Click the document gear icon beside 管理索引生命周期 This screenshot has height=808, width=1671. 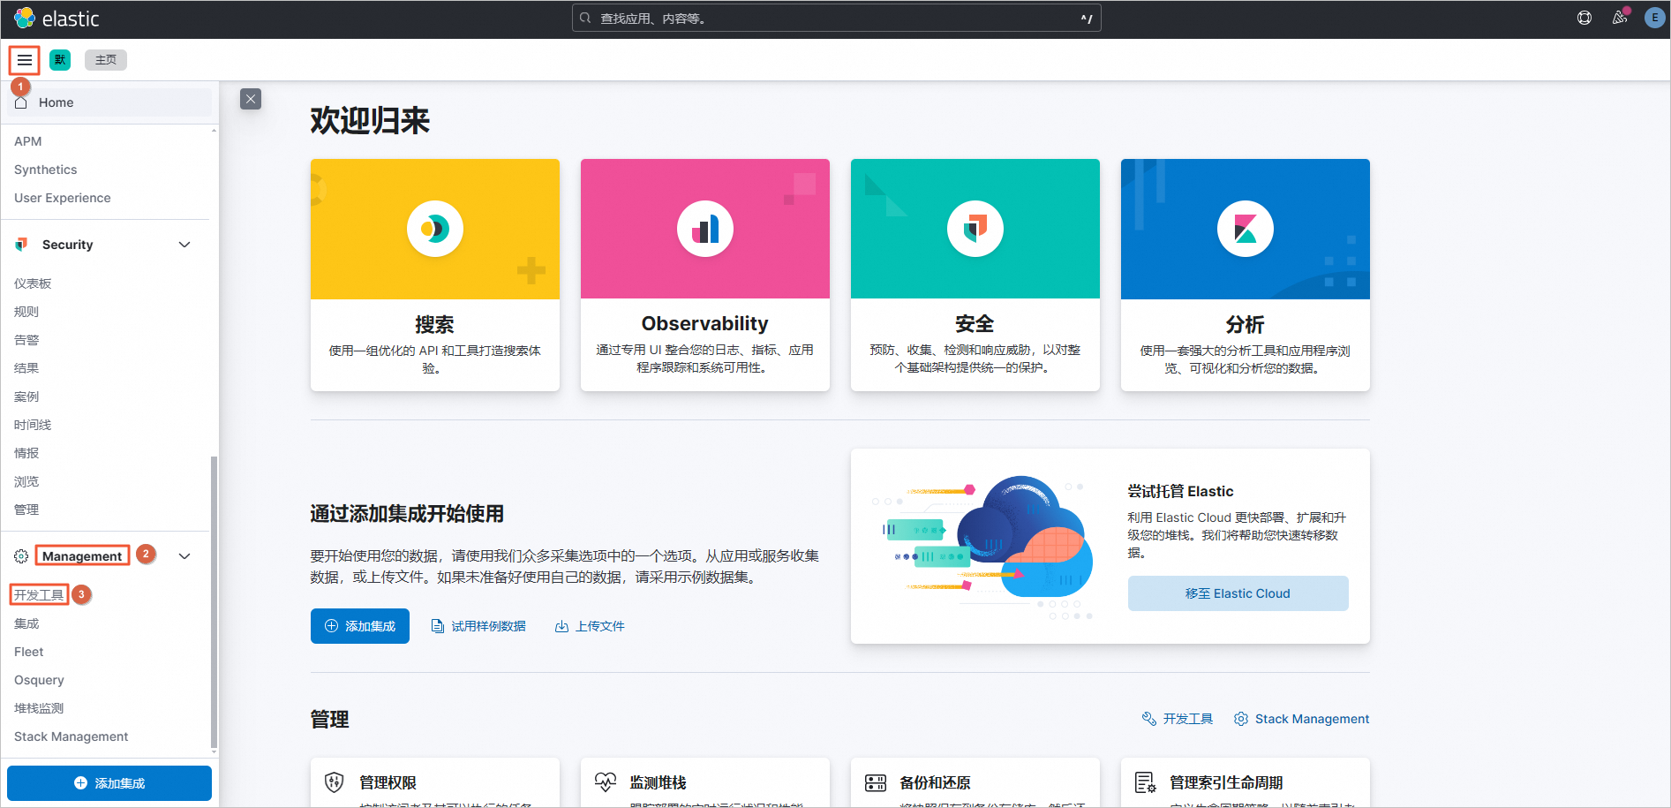point(1146,782)
